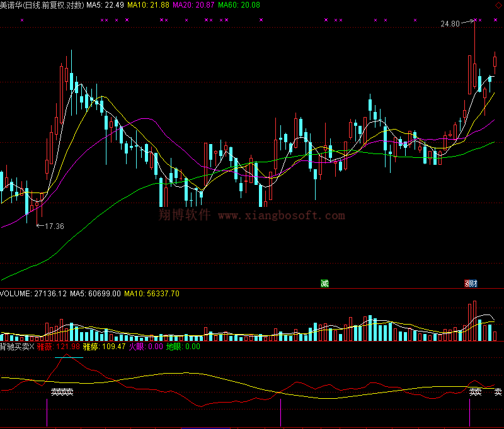
Task: Click the 24.80 high price label
Action: (x=450, y=24)
